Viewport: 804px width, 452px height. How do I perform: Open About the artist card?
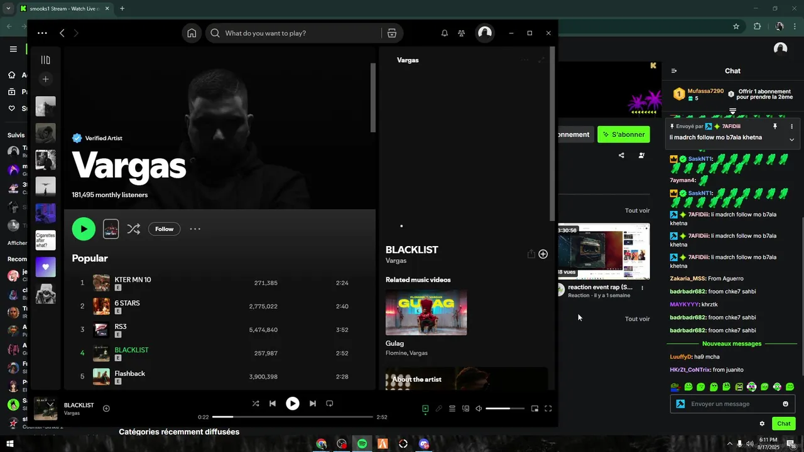click(467, 379)
